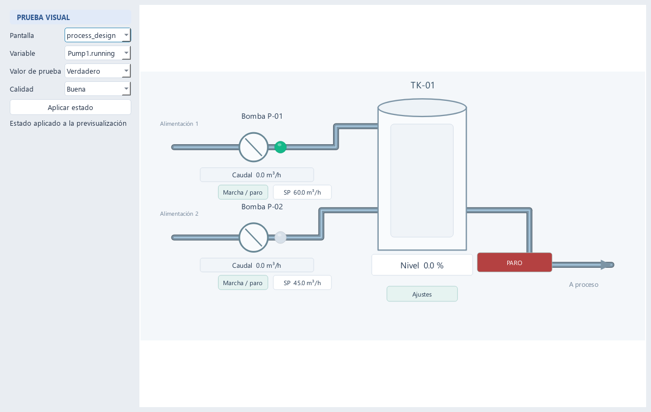Image resolution: width=651 pixels, height=412 pixels.
Task: Open the Ajustes button below the tank
Action: tap(422, 294)
